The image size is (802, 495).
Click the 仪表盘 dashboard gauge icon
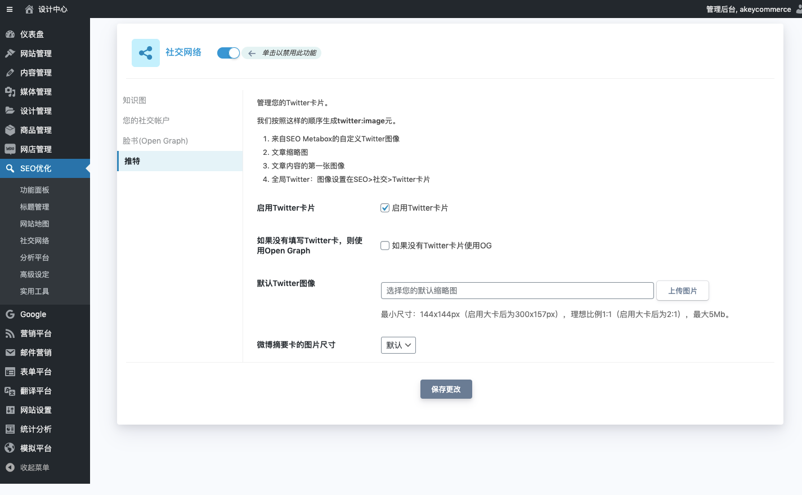10,34
